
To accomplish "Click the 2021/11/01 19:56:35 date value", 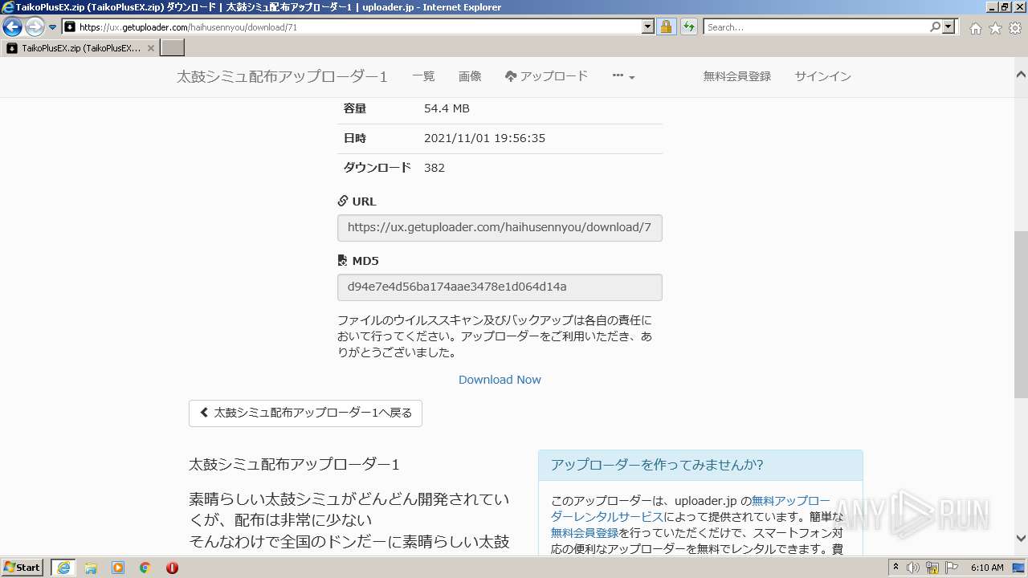I will [484, 138].
